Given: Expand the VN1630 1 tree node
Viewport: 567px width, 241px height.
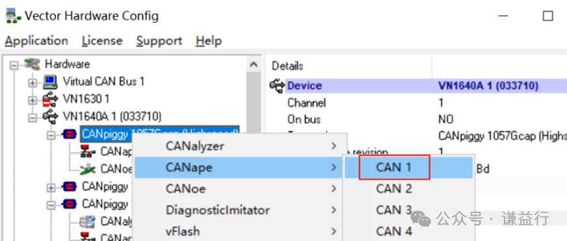Looking at the screenshot, I should tap(33, 100).
